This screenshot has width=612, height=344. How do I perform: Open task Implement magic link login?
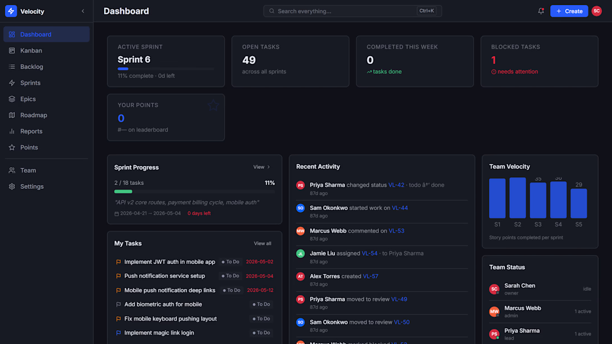pos(159,333)
